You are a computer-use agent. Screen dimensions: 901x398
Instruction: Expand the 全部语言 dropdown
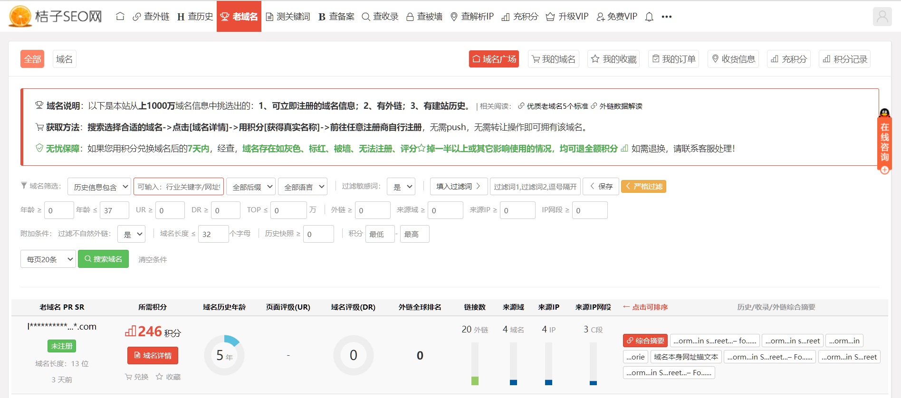click(303, 187)
